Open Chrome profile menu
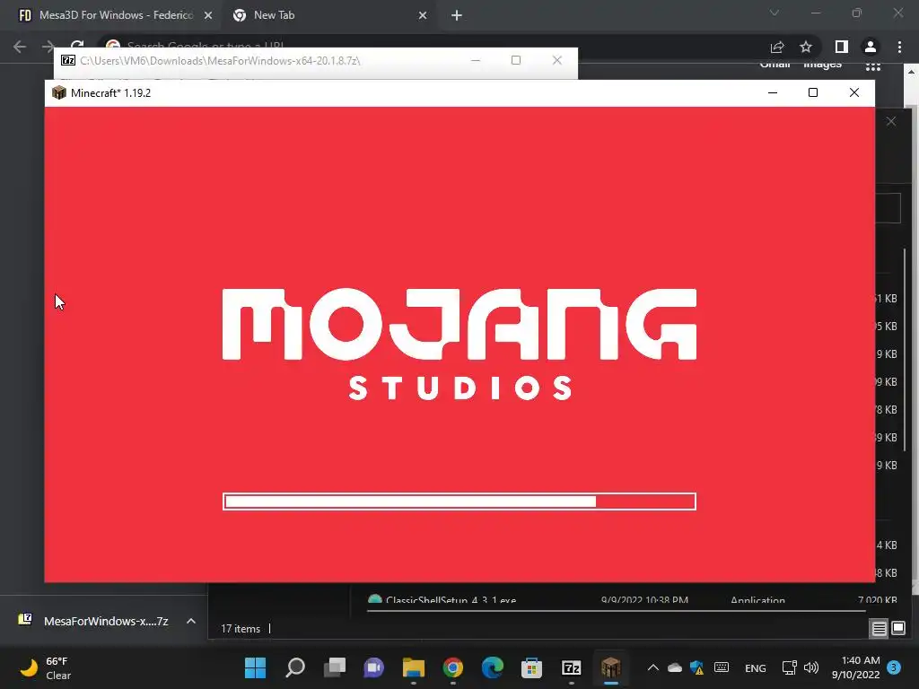Screen dimensions: 919x689 [x=871, y=47]
